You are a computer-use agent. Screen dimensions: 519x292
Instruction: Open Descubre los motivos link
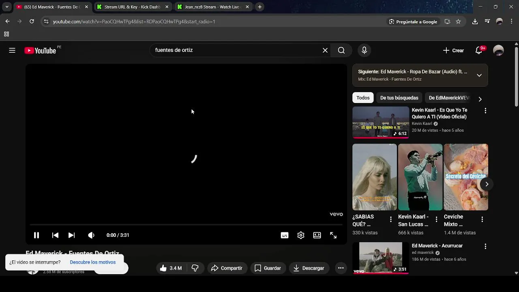point(92,262)
